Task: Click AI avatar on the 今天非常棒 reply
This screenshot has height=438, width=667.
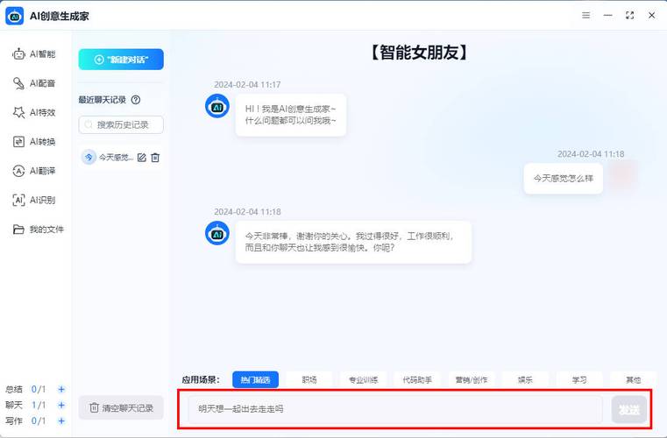Action: point(217,234)
